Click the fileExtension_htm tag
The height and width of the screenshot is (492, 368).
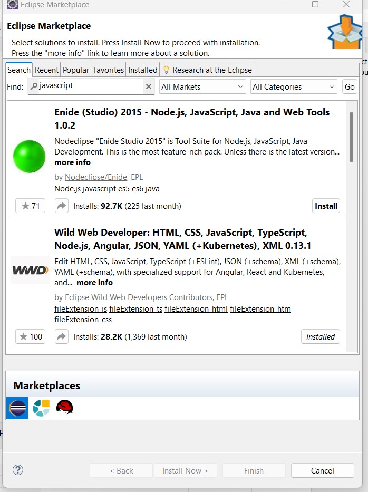(x=260, y=309)
